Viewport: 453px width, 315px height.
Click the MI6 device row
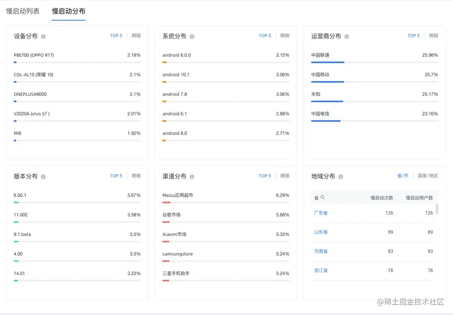(x=77, y=136)
